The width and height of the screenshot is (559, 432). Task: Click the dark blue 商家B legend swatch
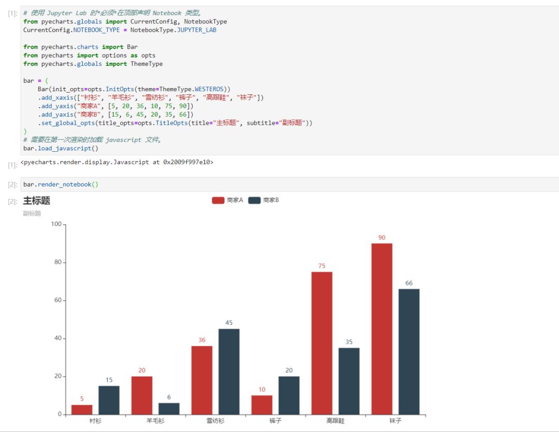[x=255, y=200]
